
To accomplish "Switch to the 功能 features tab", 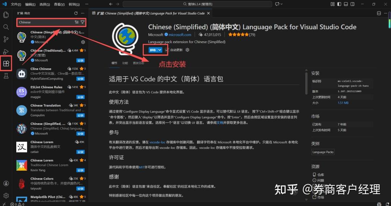I will (125, 63).
